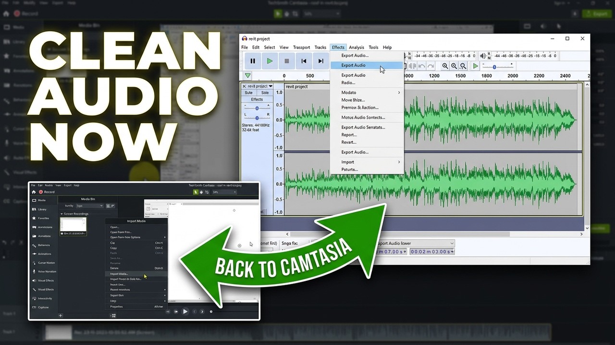The image size is (615, 345).
Task: Open the Tracks menu in Audacity
Action: coord(320,47)
